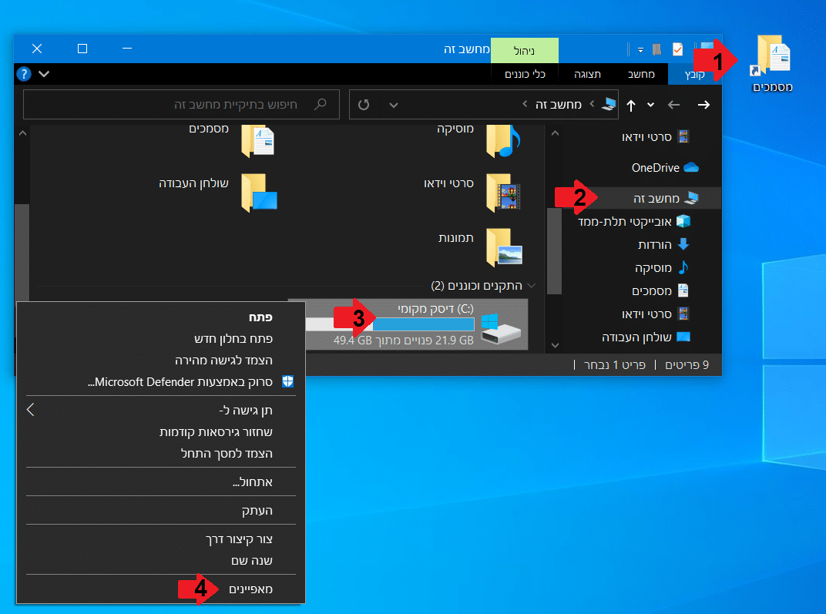Choose אתחול... in the context menu

pos(161,481)
